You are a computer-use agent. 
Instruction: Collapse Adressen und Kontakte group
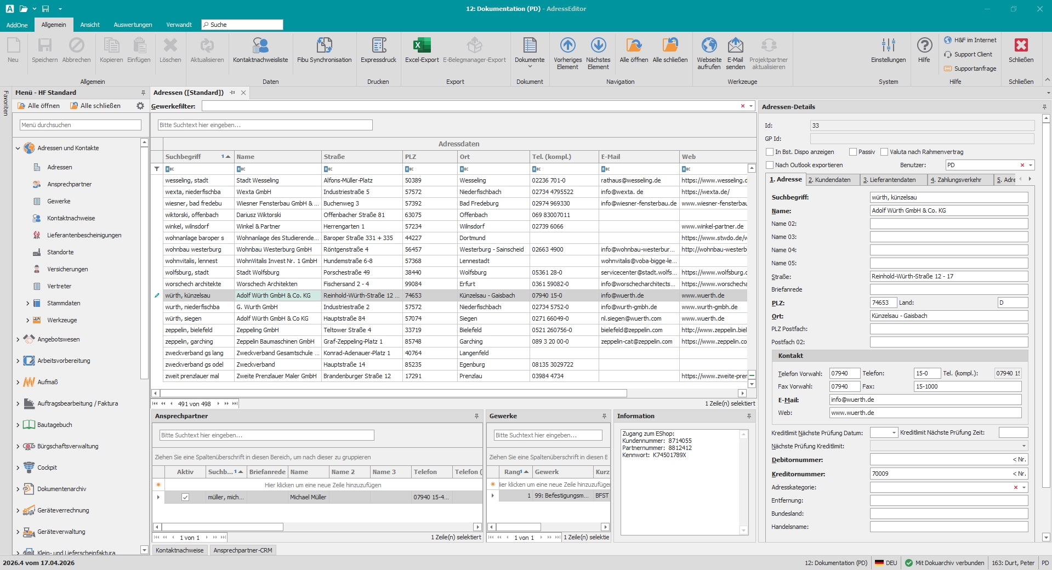18,148
